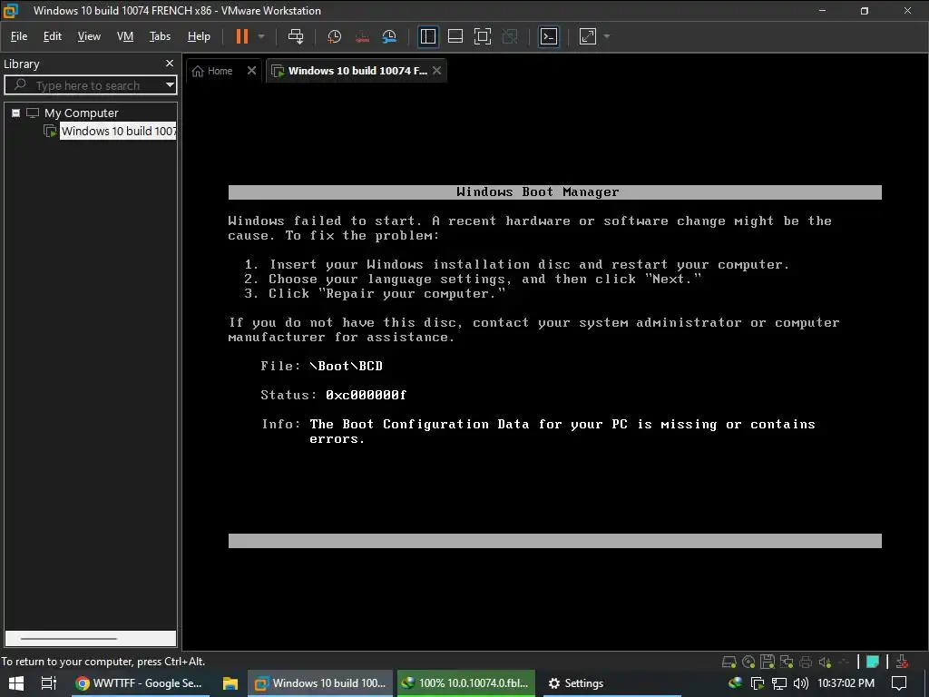The image size is (929, 697).
Task: Click the VMware Workstation title bar logo
Action: tap(11, 11)
